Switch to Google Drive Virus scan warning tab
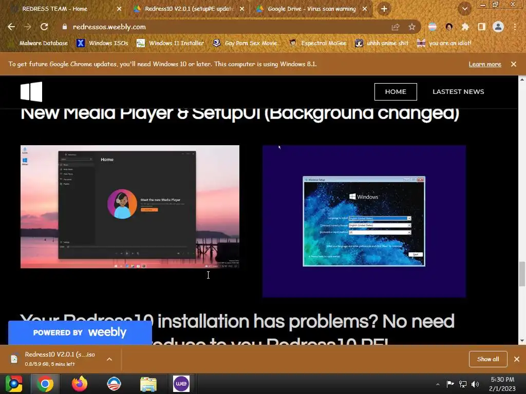The width and height of the screenshot is (526, 394). pyautogui.click(x=312, y=9)
